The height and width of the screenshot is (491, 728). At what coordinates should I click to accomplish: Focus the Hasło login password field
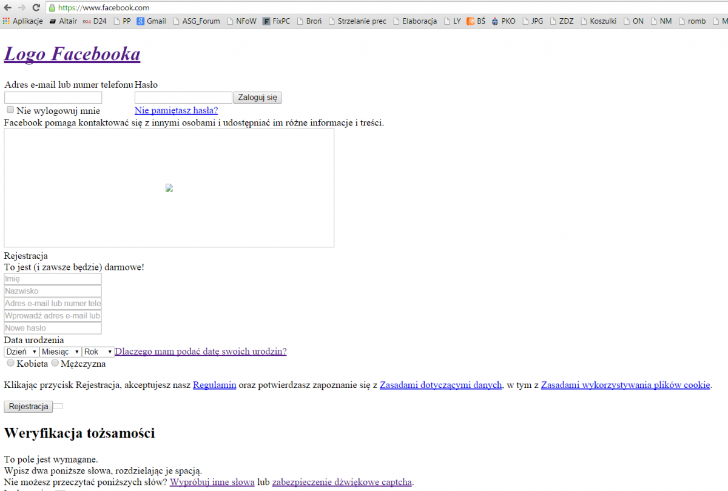(184, 98)
